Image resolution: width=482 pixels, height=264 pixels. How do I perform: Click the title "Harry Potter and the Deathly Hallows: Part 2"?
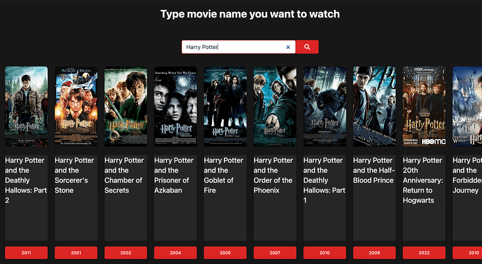pos(26,180)
